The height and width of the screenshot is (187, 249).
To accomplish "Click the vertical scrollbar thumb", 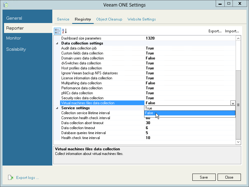I will pos(238,105).
